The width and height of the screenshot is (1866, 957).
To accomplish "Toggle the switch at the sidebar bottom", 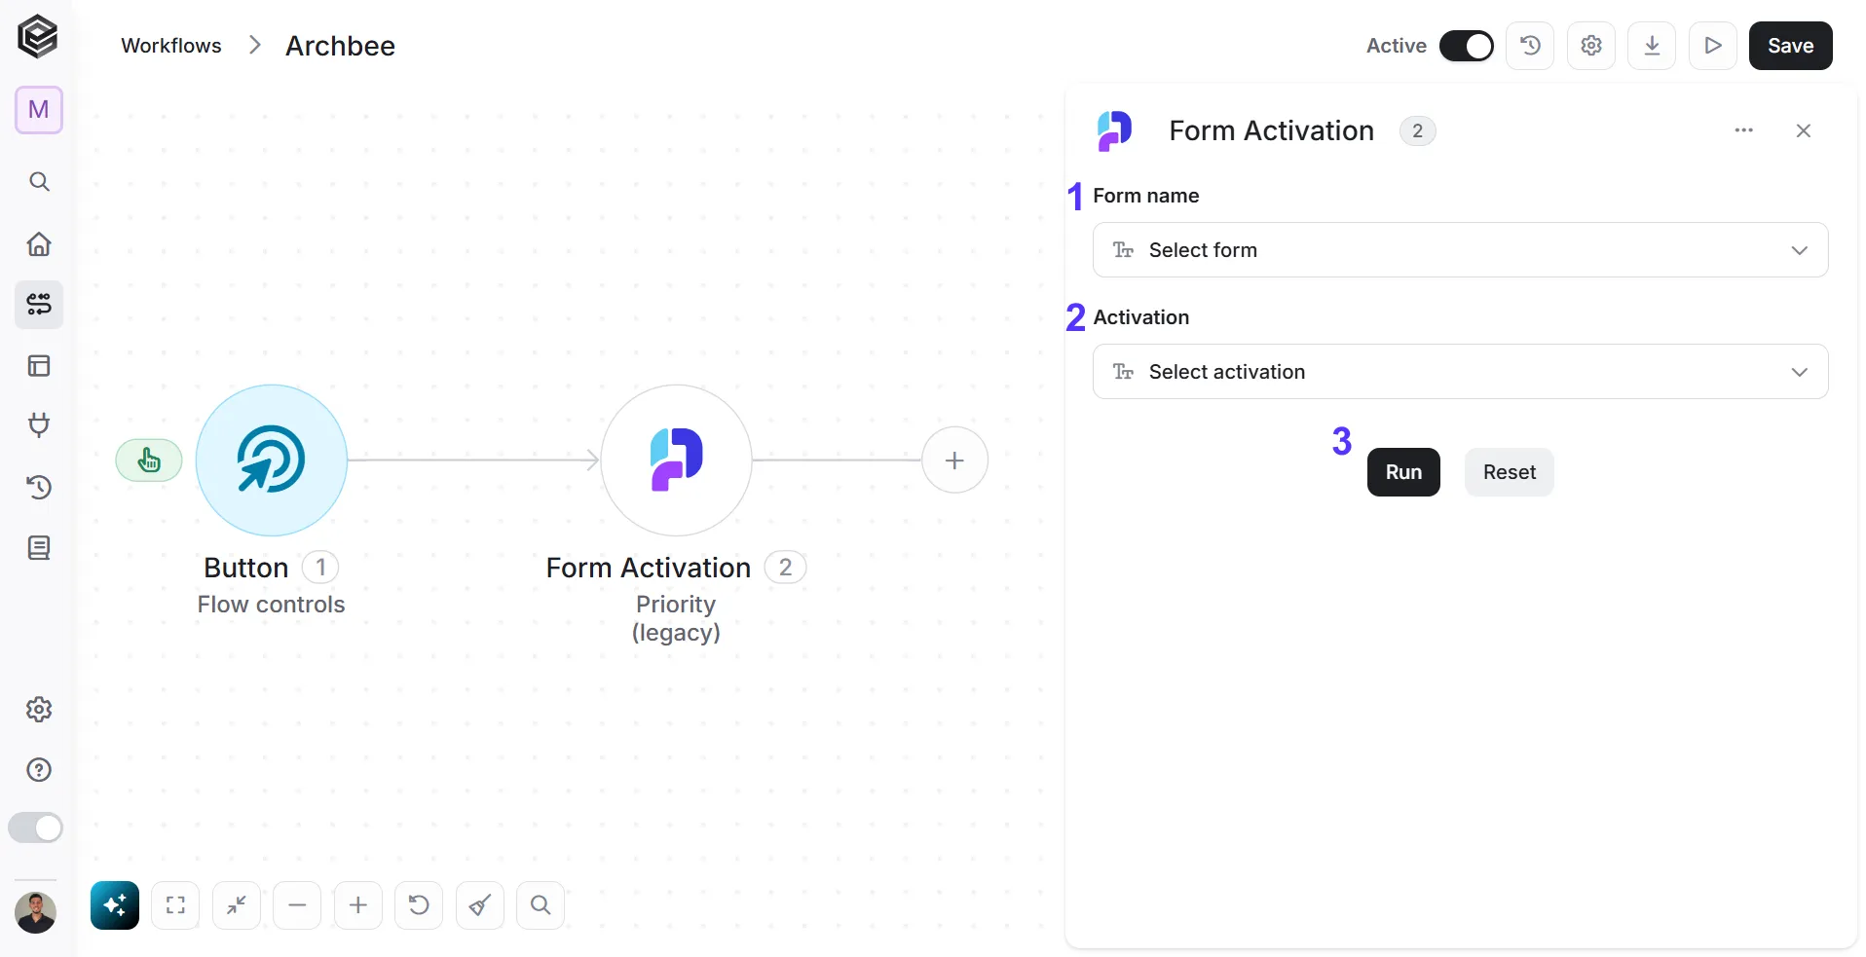I will pos(36,828).
